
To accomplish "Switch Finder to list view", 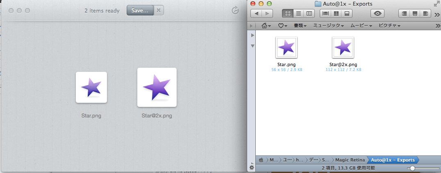I will click(298, 13).
